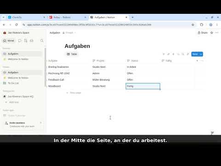This screenshot has height=166, width=221.
Task: Close the Clockify browser tab
Action: [x=44, y=18]
